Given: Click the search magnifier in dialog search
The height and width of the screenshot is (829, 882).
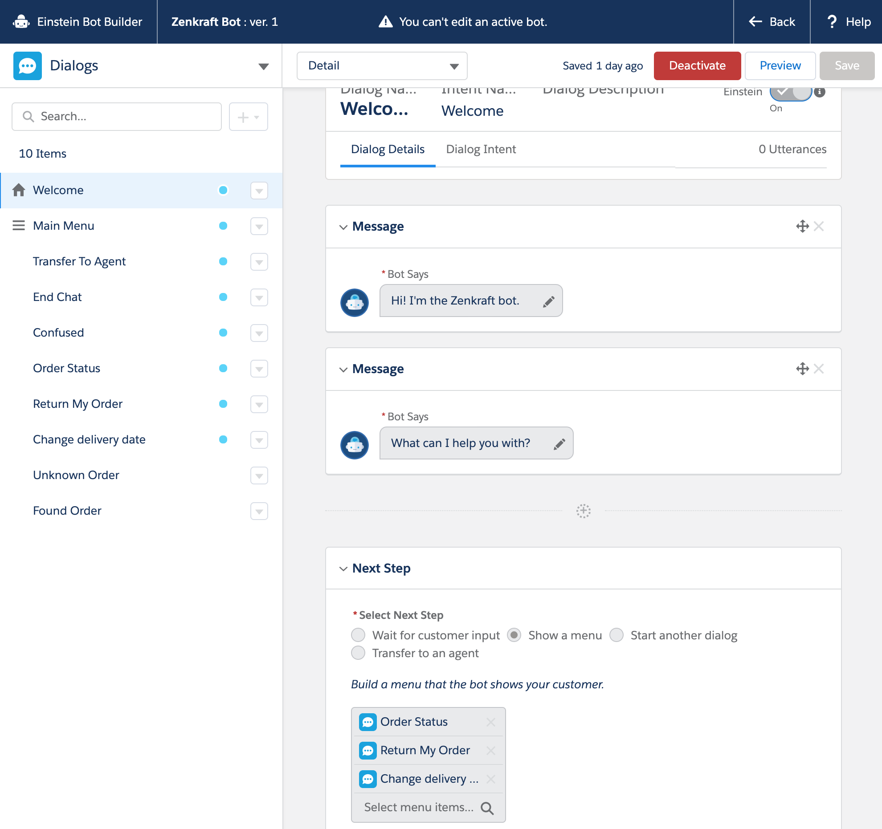Looking at the screenshot, I should [x=29, y=117].
